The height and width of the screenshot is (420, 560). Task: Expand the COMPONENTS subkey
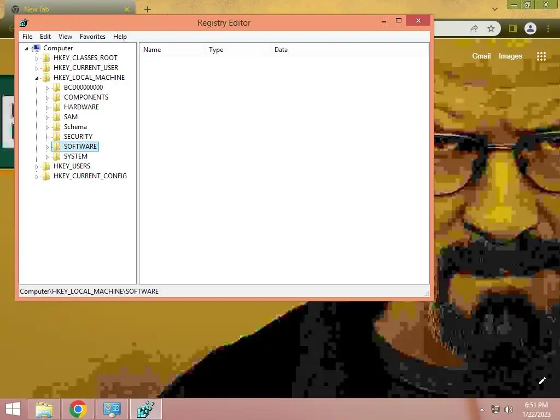(47, 98)
